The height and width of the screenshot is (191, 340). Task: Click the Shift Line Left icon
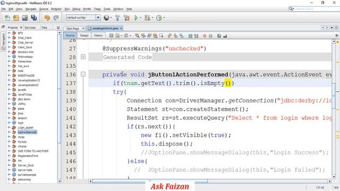coord(190,36)
